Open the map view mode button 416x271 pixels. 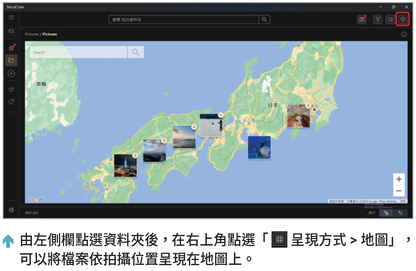tap(403, 19)
